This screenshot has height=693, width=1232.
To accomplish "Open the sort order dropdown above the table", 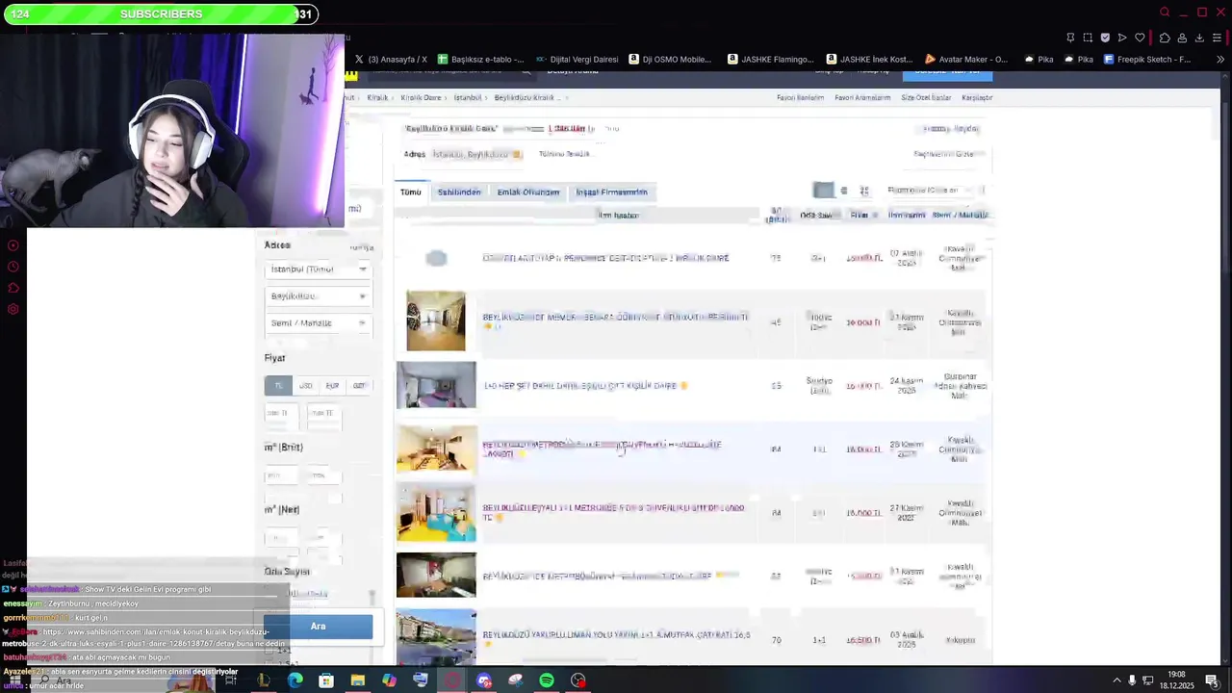I will [x=934, y=191].
